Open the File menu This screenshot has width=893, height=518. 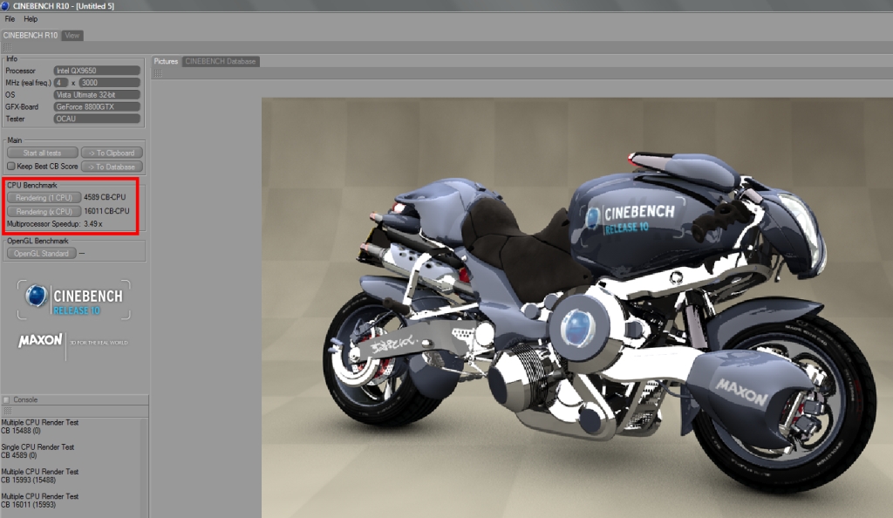coord(10,19)
